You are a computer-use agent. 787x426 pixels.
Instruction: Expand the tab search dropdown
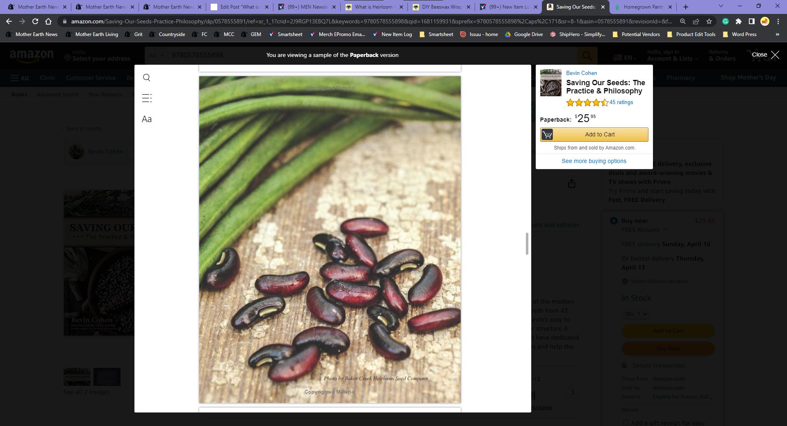[721, 6]
